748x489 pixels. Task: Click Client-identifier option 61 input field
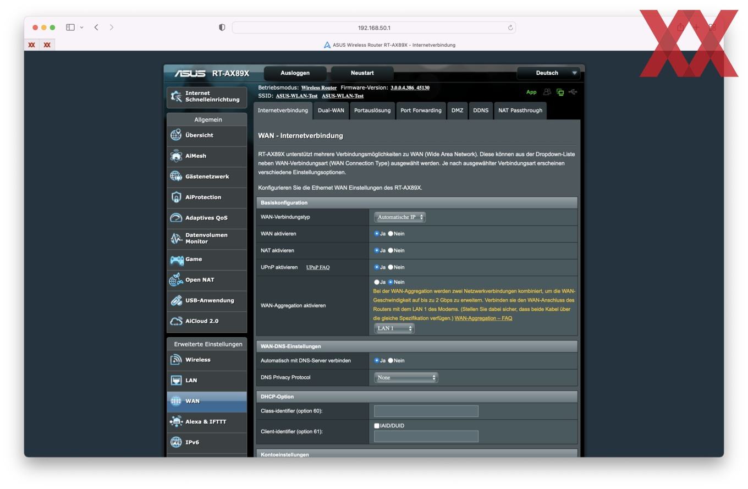pyautogui.click(x=426, y=436)
